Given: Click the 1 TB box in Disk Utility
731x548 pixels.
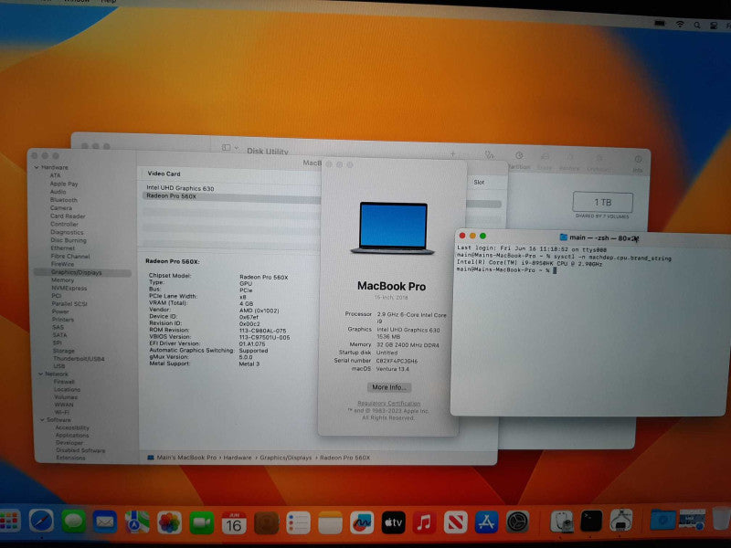Looking at the screenshot, I should [x=603, y=202].
